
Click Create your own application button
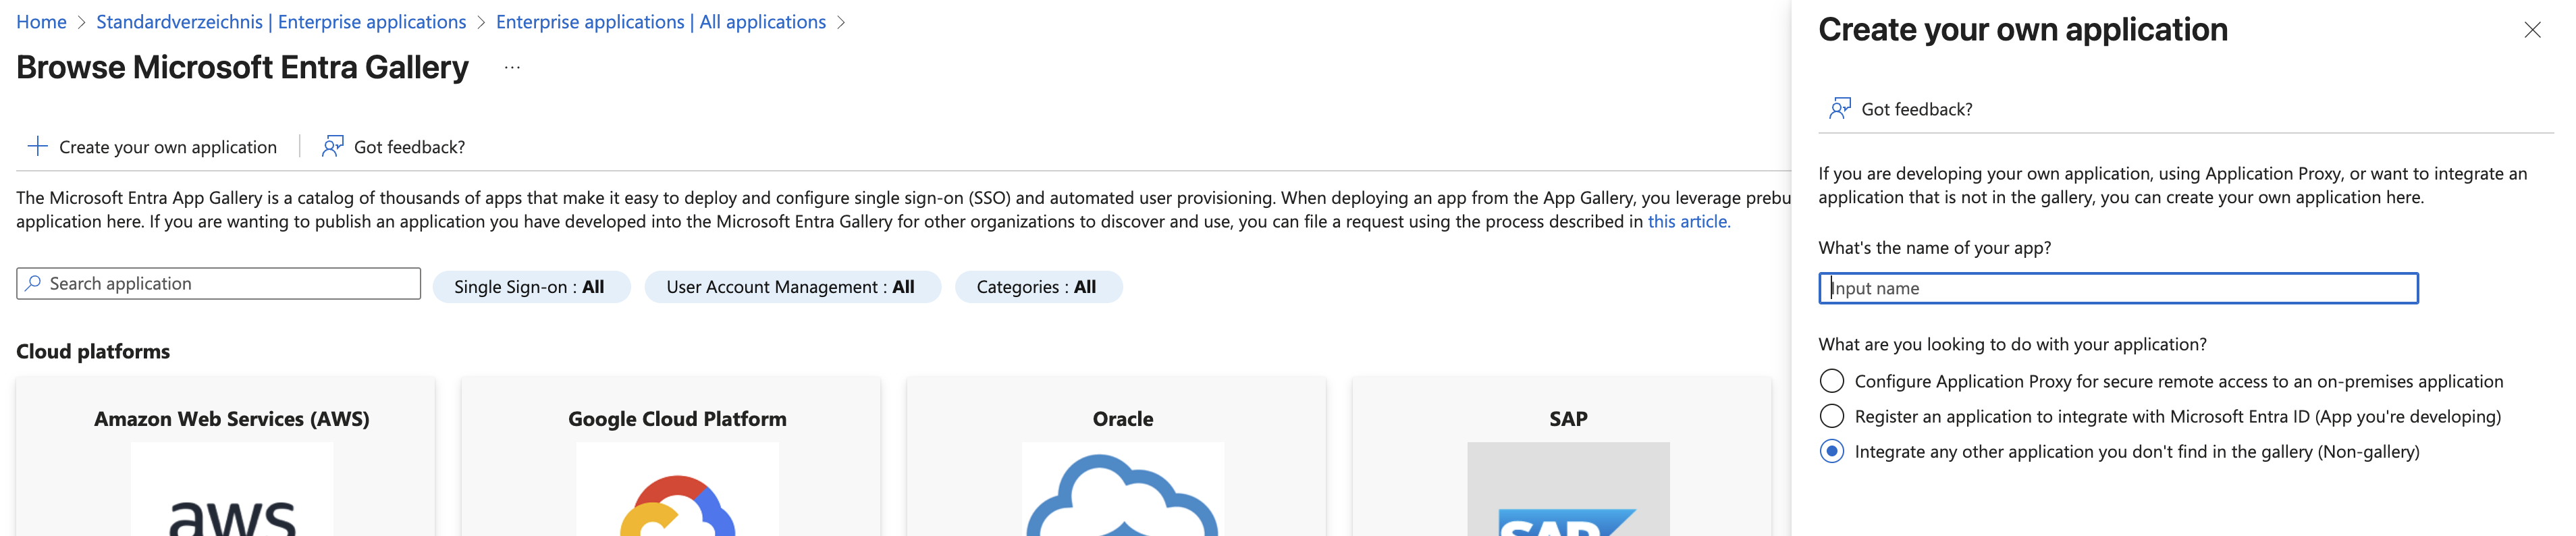[x=152, y=147]
